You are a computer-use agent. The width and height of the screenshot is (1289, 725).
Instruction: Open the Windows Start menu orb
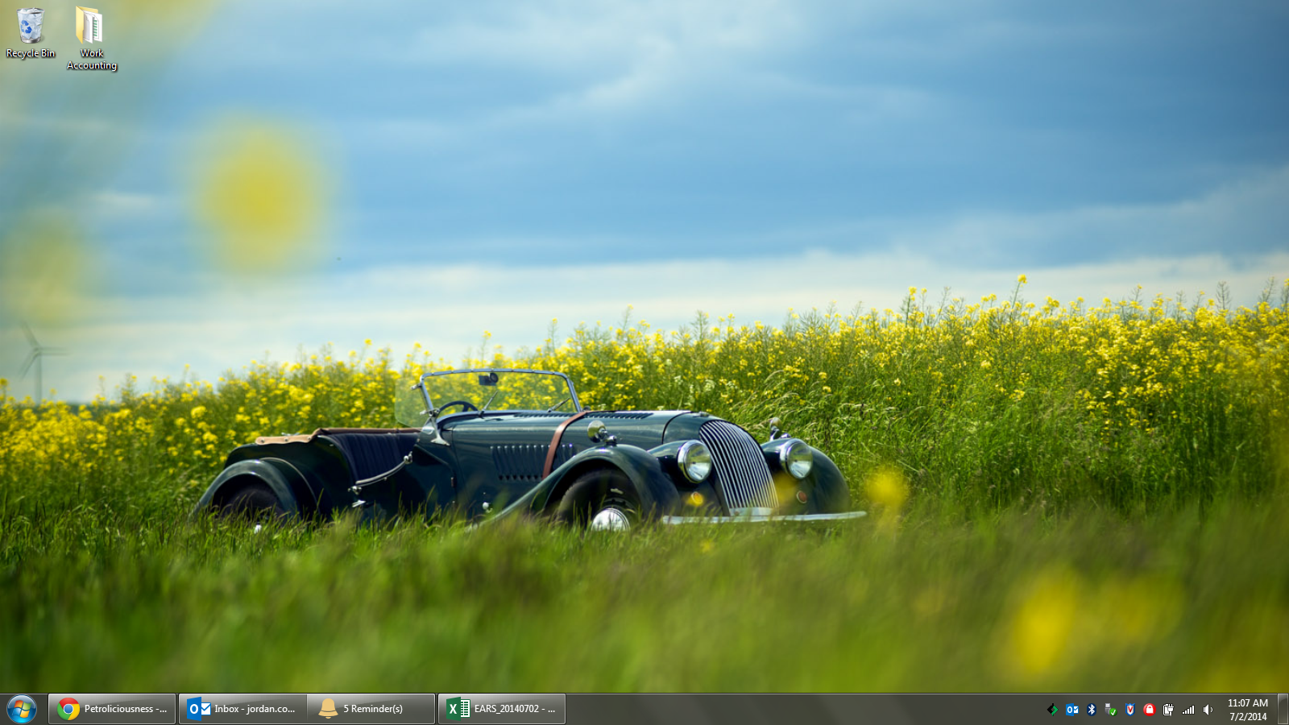(22, 709)
